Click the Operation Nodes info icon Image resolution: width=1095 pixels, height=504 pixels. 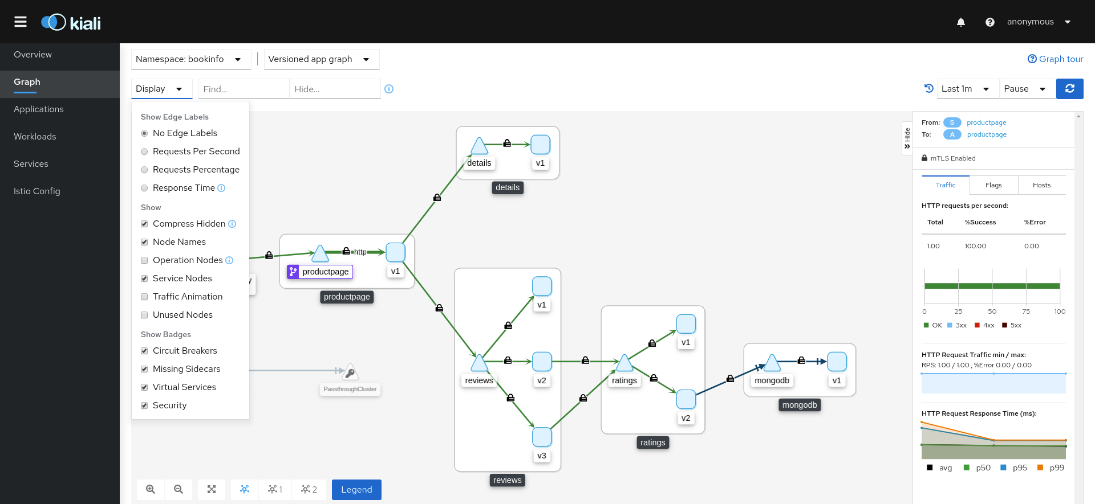pyautogui.click(x=229, y=260)
